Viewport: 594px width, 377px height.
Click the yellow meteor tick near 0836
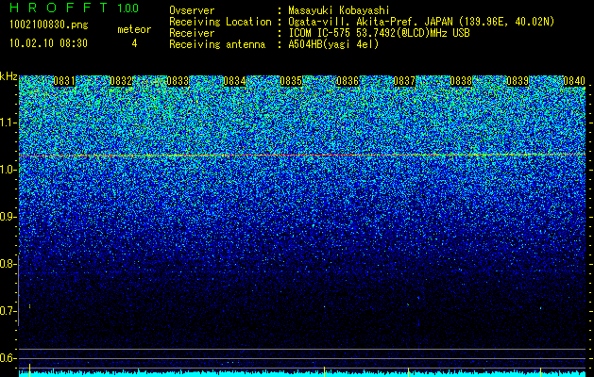pos(324,371)
